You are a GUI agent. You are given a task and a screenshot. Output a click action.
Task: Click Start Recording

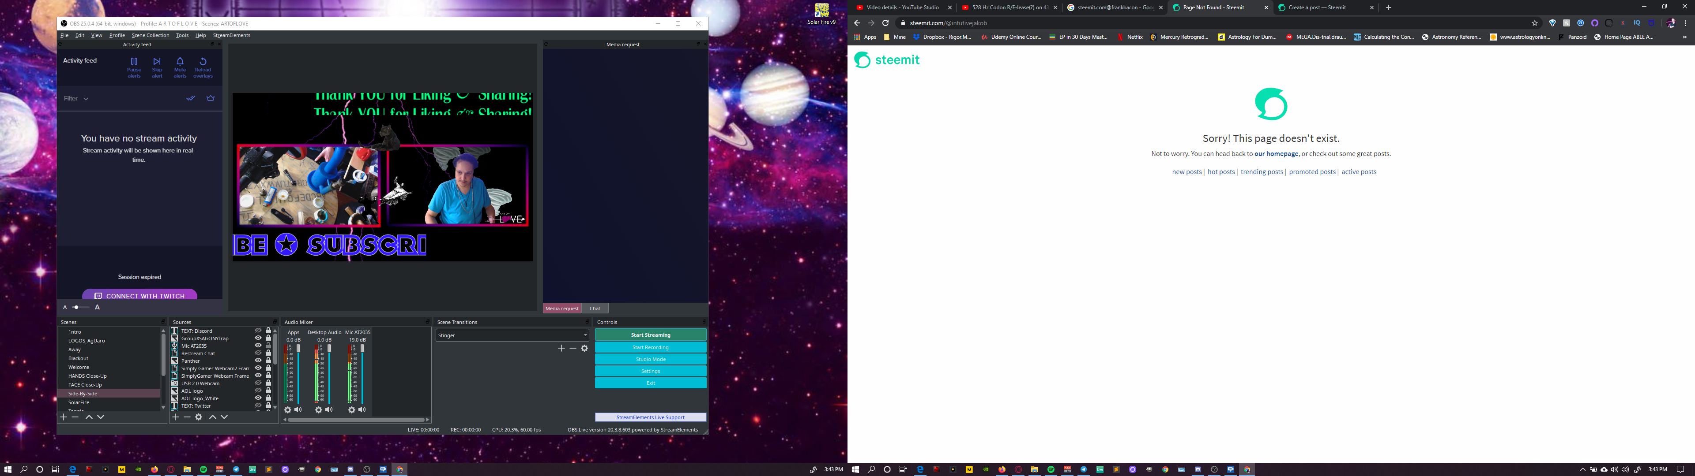coord(651,347)
